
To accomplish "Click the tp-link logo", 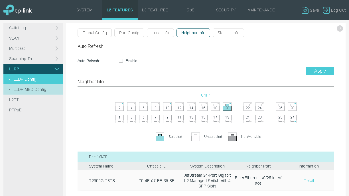I will click(18, 10).
